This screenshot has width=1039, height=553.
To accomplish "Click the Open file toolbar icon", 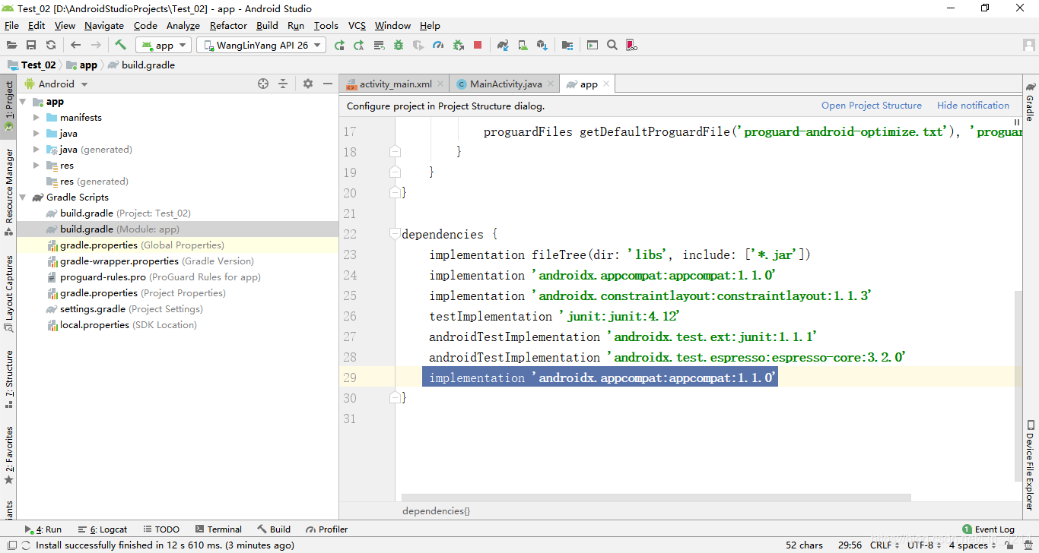I will pyautogui.click(x=12, y=46).
